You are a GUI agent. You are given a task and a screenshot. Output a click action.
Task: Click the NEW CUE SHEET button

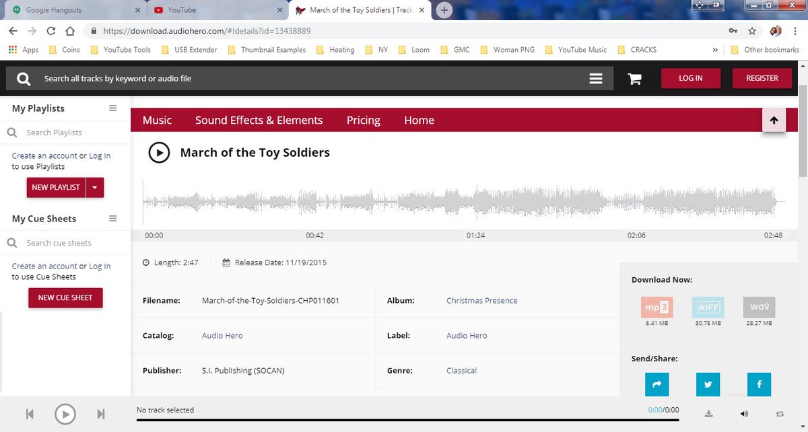click(65, 297)
